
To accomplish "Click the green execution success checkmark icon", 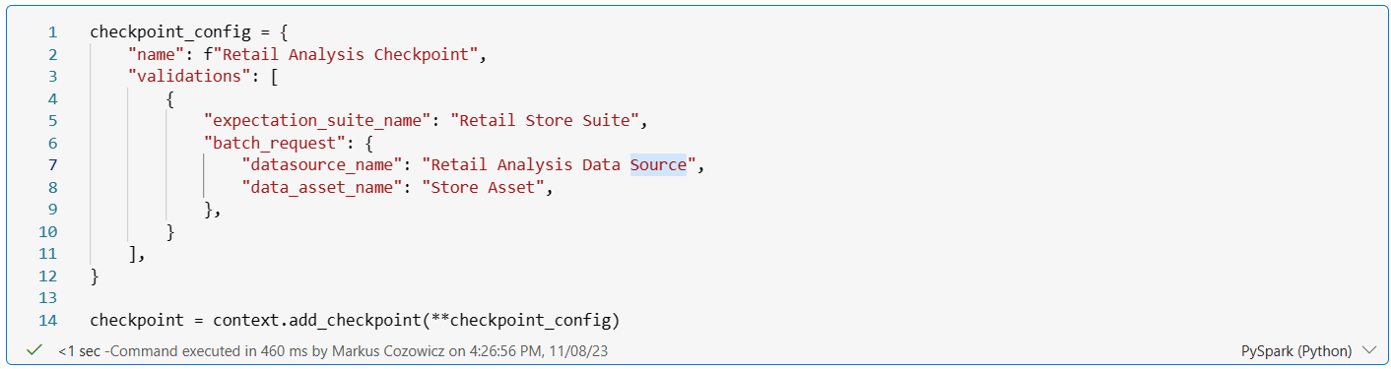I will tap(34, 350).
